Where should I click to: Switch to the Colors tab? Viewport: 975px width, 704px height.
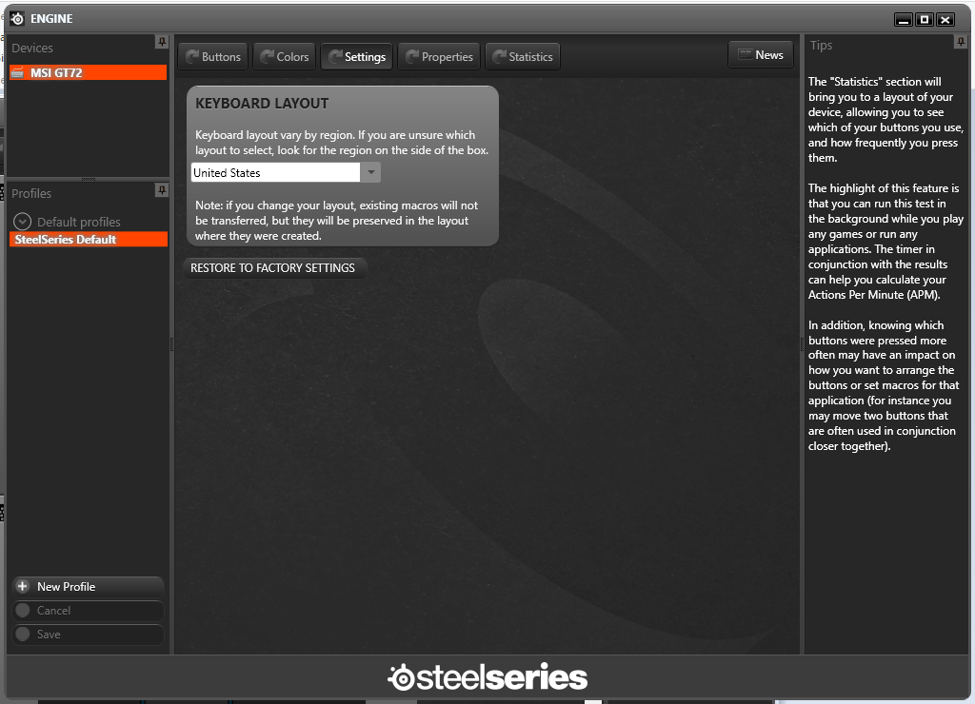tap(284, 56)
